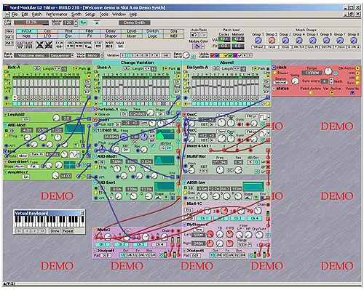The height and width of the screenshot is (290, 364).
Task: Open the File menu
Action: [x=15, y=15]
